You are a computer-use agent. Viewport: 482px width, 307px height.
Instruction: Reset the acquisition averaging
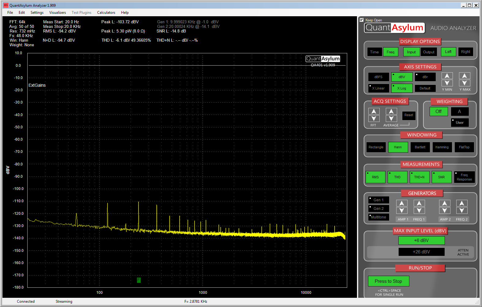[409, 115]
